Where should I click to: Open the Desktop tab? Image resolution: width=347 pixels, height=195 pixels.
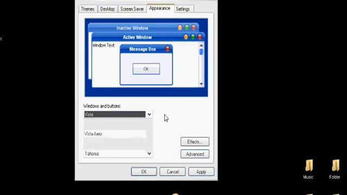click(107, 9)
